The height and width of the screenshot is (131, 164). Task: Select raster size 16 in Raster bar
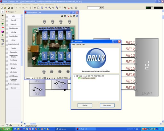click(37, 78)
